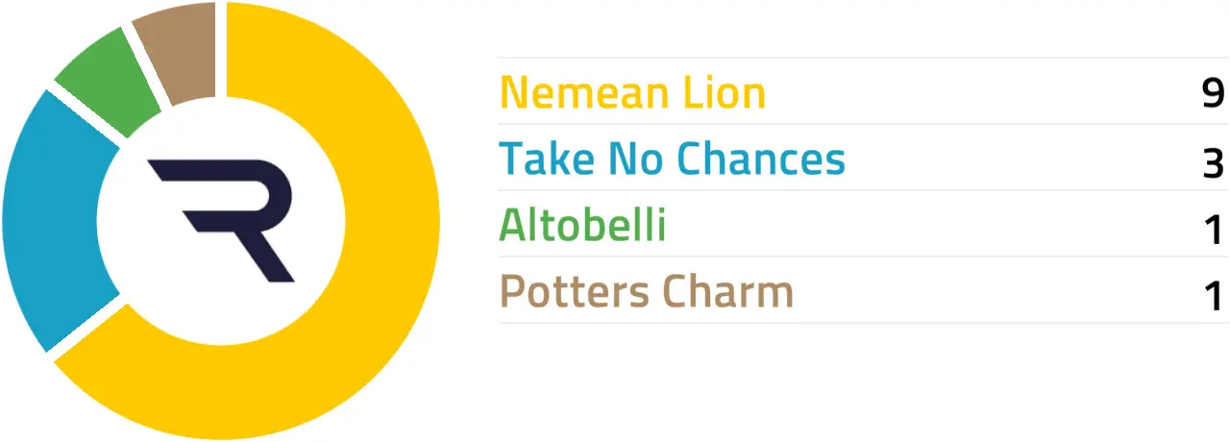Click divider between Altobelli and Potters Charm
1230x442 pixels.
[x=863, y=257]
